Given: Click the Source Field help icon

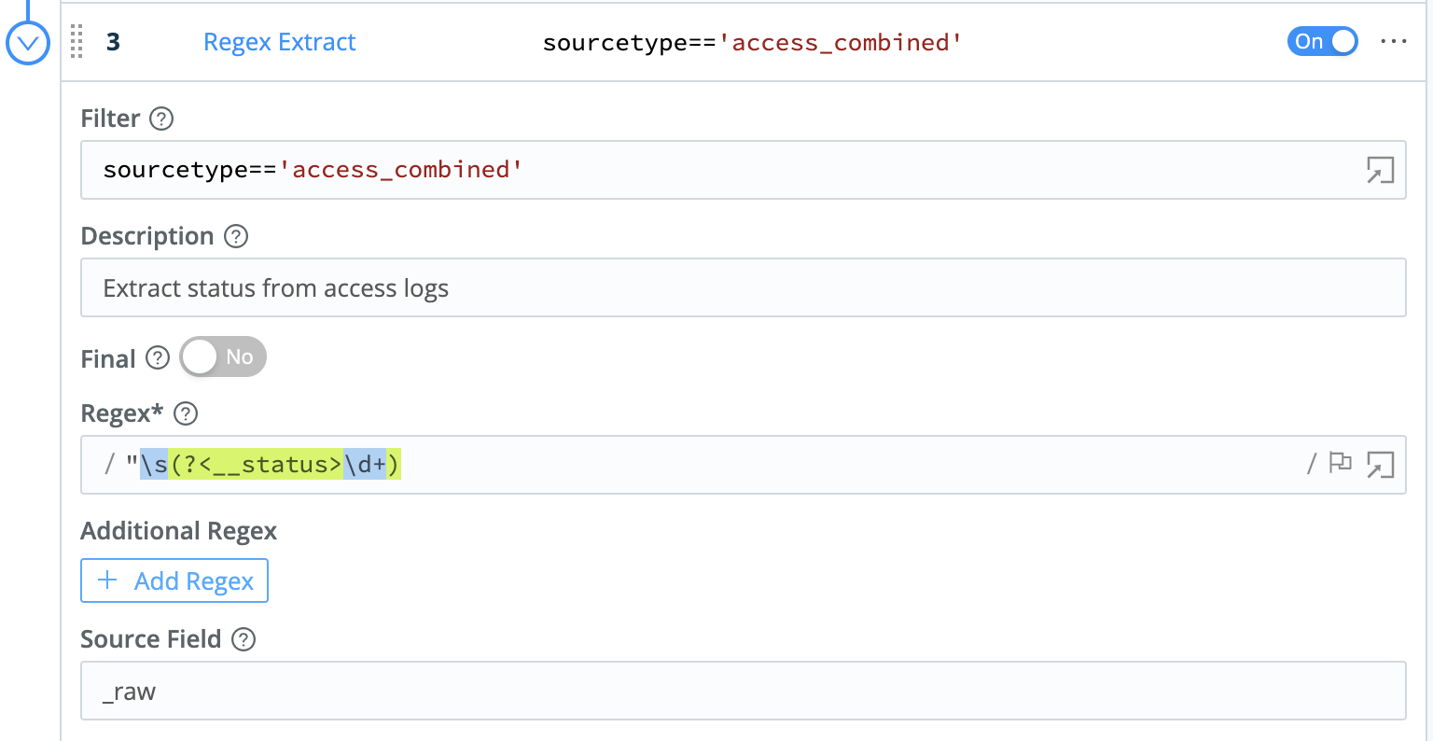Looking at the screenshot, I should [x=242, y=639].
